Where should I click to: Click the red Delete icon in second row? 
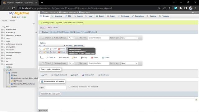pyautogui.click(x=59, y=52)
